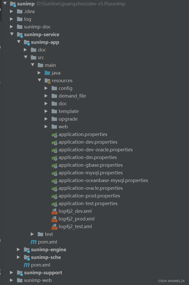Select the sunimp-doc folder name
Screen dimensions: 189x285
pos(37,27)
